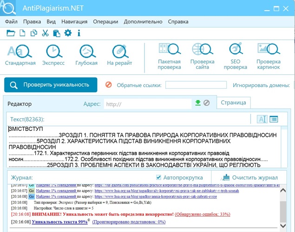Image resolution: width=295 pixels, height=232 pixels.
Task: Click inside the text editor area
Action: pyautogui.click(x=144, y=147)
